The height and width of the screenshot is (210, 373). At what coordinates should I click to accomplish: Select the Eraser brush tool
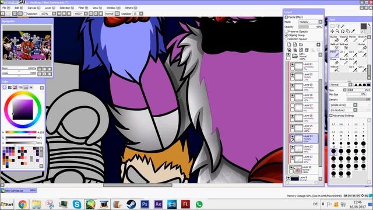point(335,61)
